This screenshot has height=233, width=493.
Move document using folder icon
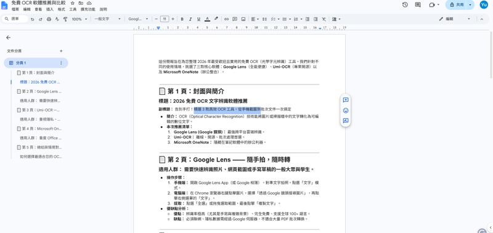tap(81, 3)
